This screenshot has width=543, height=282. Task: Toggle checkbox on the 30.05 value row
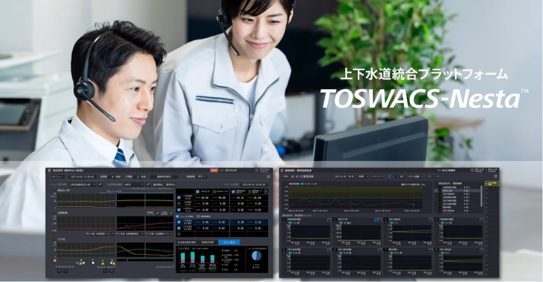click(179, 198)
